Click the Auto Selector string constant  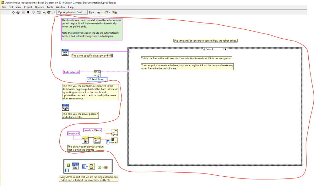click(x=71, y=72)
